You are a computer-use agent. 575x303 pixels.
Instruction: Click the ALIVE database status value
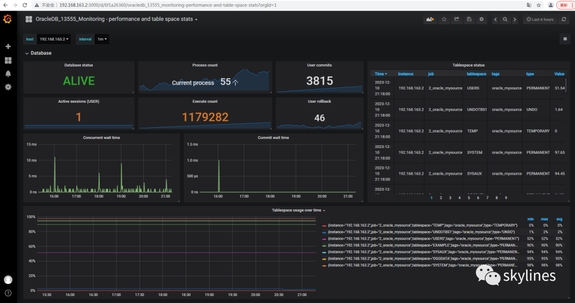[79, 81]
